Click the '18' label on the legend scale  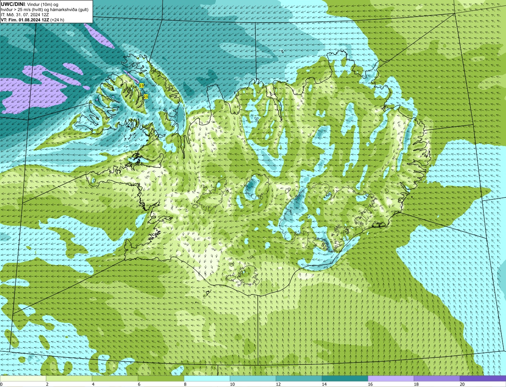click(416, 384)
